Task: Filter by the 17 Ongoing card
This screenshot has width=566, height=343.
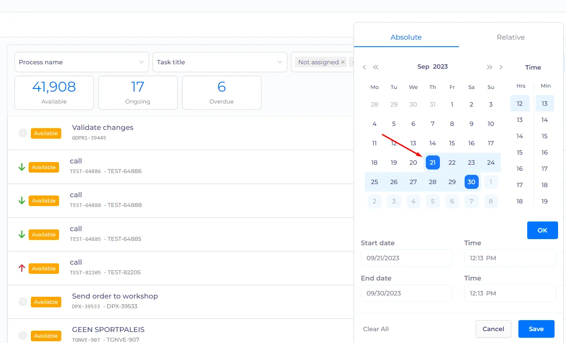Action: 138,92
